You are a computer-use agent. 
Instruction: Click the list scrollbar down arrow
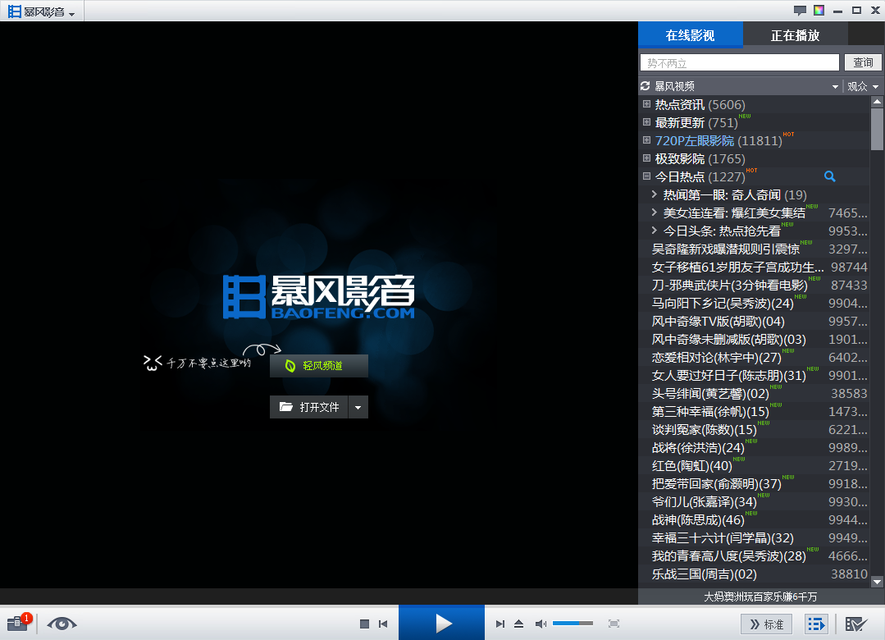coord(877,581)
